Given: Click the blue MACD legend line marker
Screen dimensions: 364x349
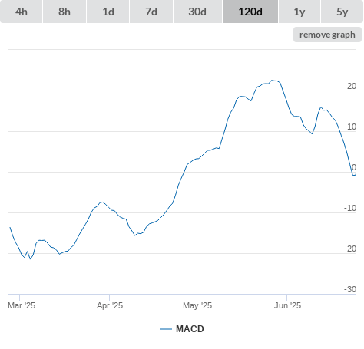Looking at the screenshot, I should click(x=166, y=329).
